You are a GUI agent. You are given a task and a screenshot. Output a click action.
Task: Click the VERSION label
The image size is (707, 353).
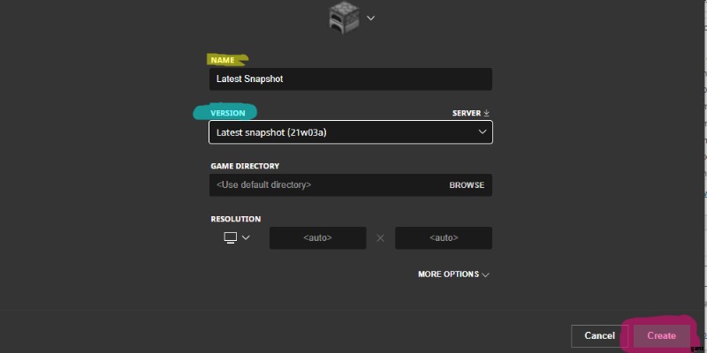point(227,113)
